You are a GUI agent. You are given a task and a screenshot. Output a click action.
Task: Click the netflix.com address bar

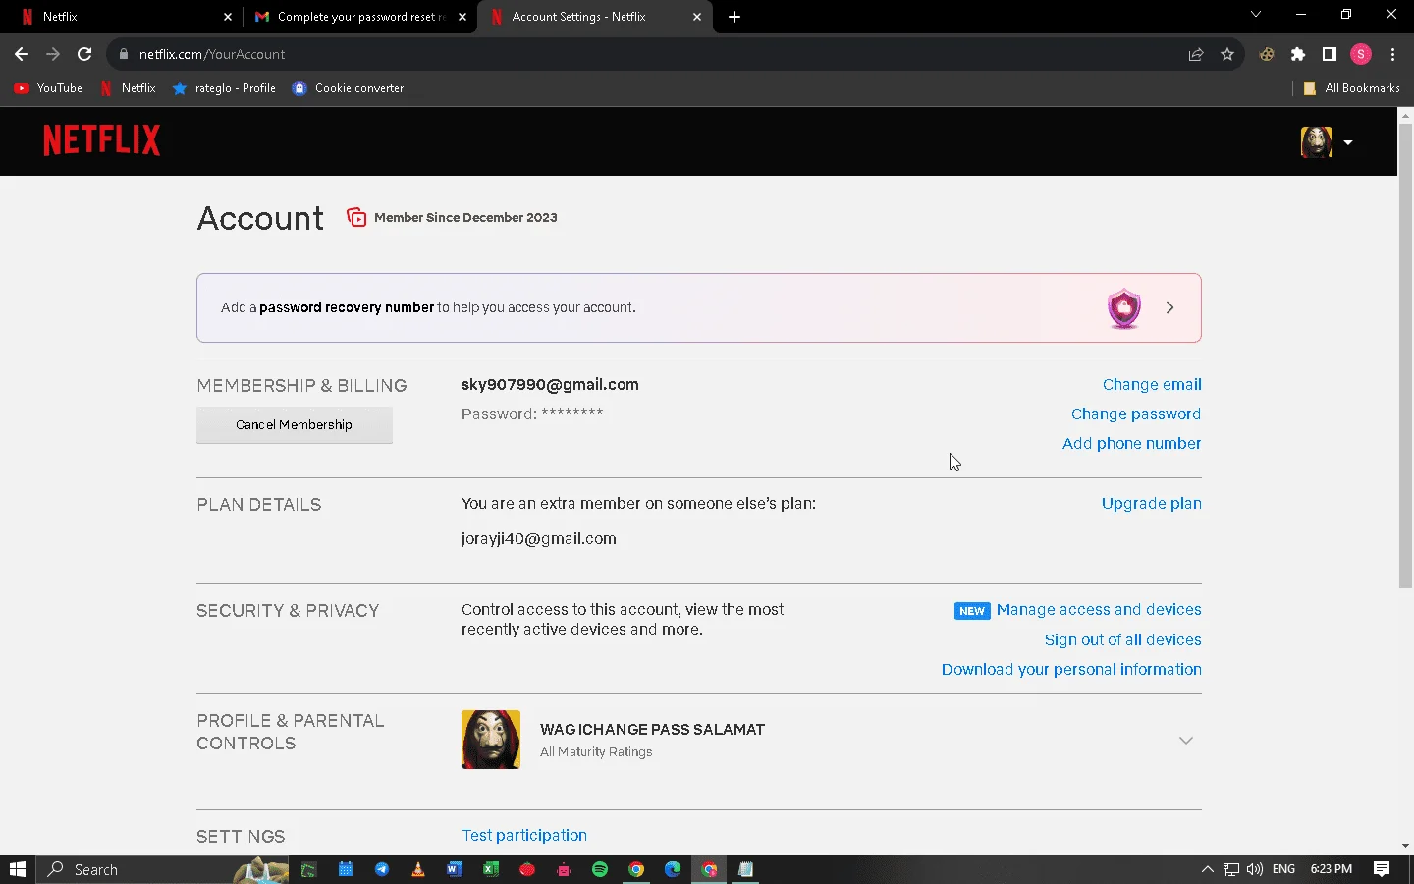coord(648,54)
